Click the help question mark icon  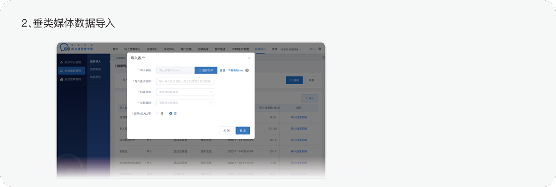(x=247, y=70)
